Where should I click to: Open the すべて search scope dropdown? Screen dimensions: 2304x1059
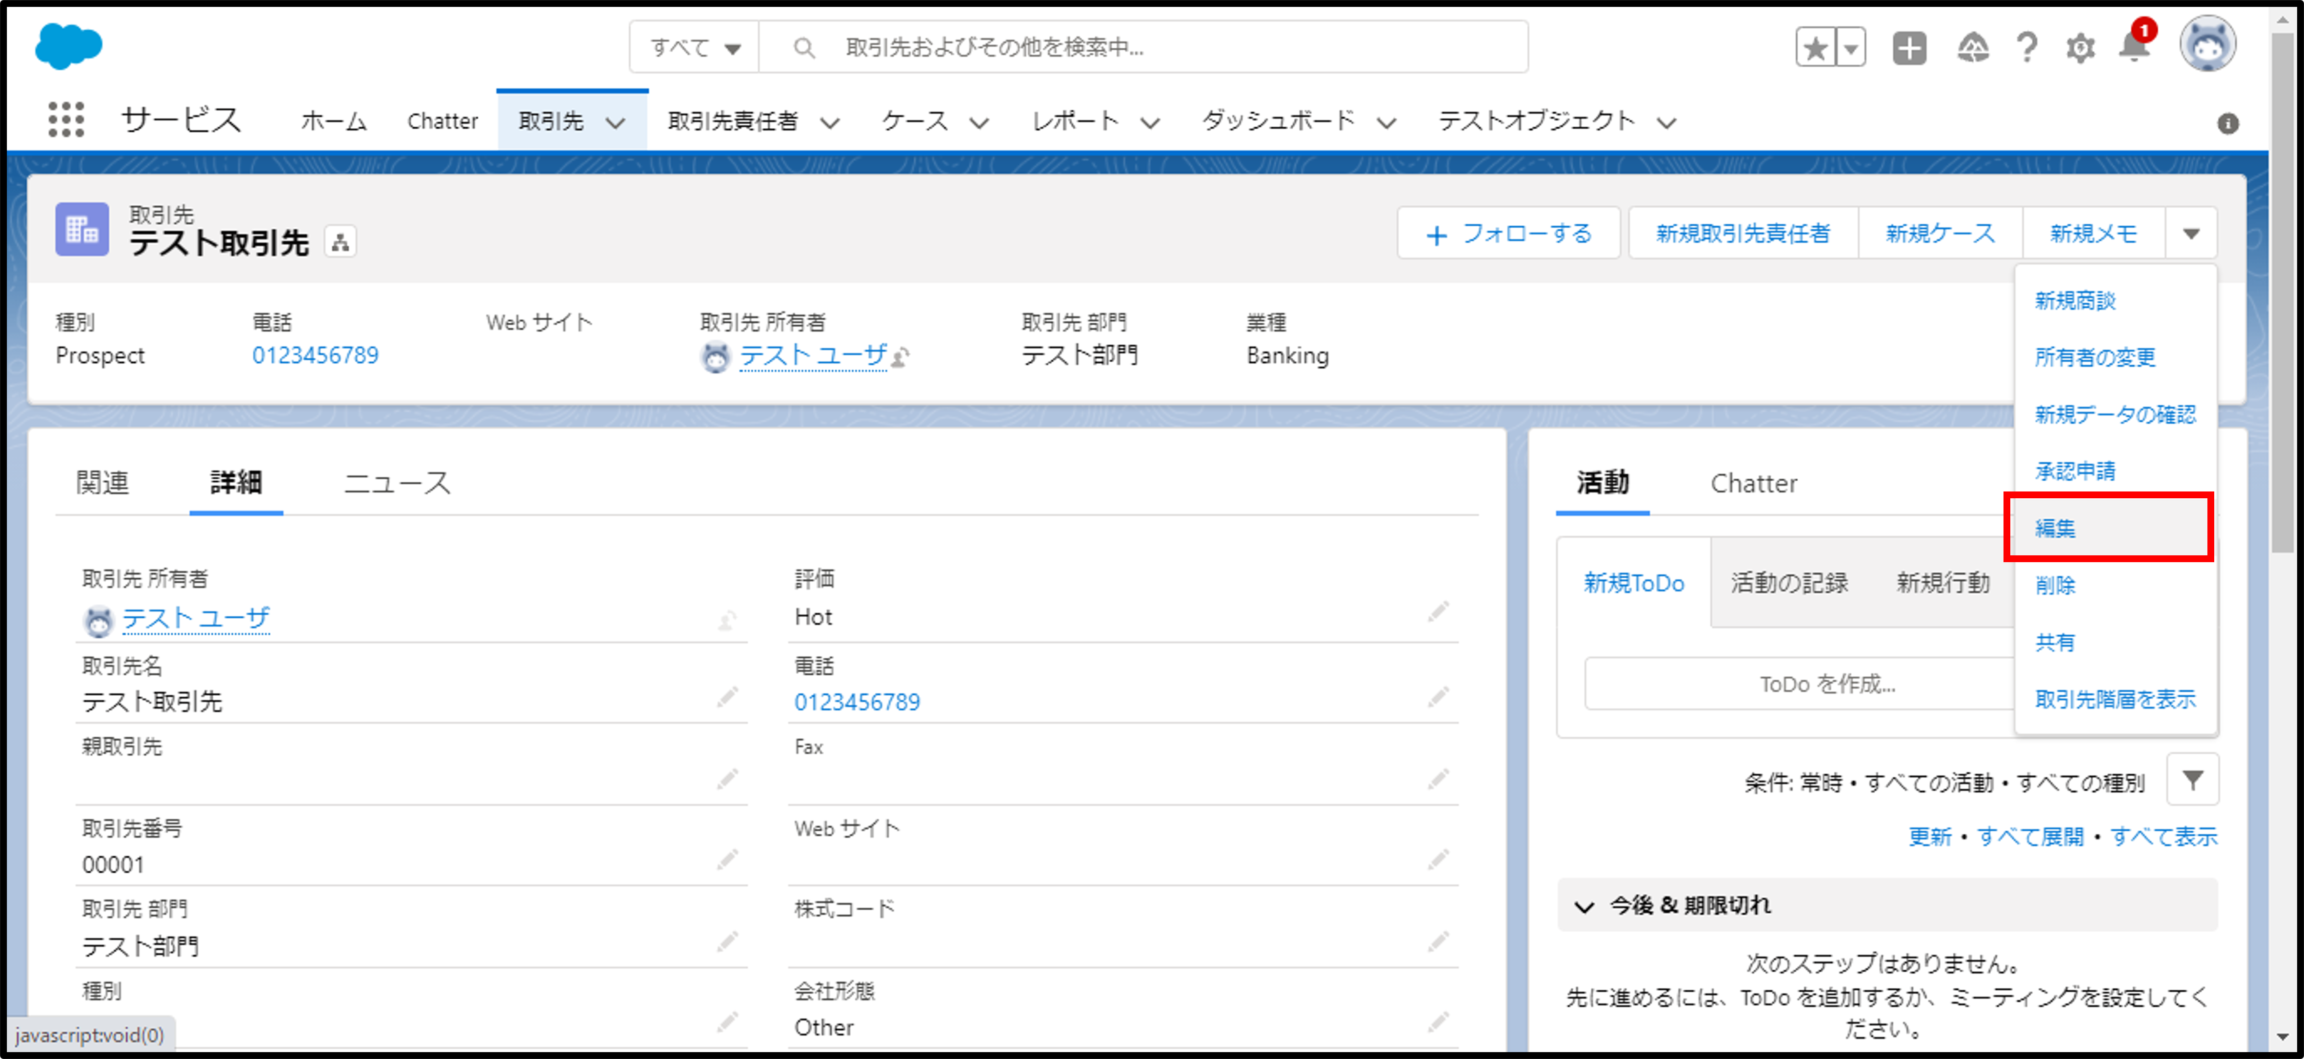[695, 47]
